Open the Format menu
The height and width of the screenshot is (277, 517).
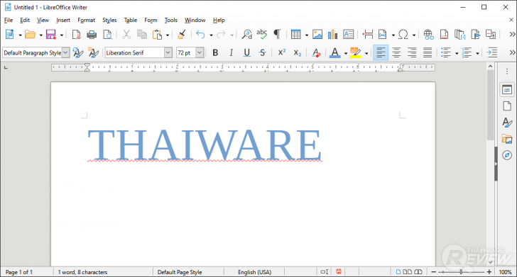(x=86, y=20)
